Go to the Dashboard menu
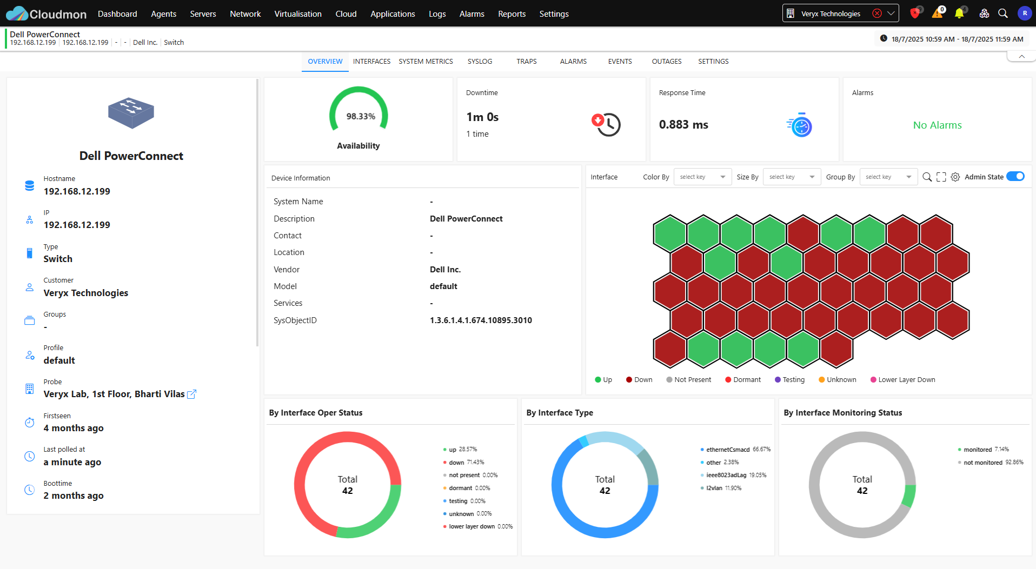 [x=117, y=14]
